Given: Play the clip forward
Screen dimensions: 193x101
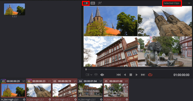Looking at the screenshot, I should 136,75.
